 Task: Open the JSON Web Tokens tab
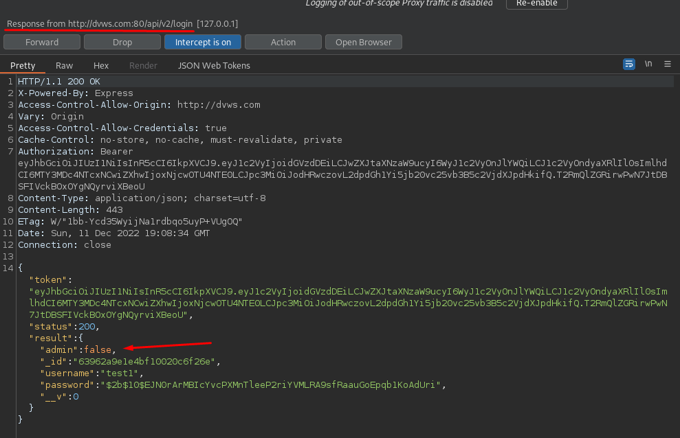(x=214, y=65)
